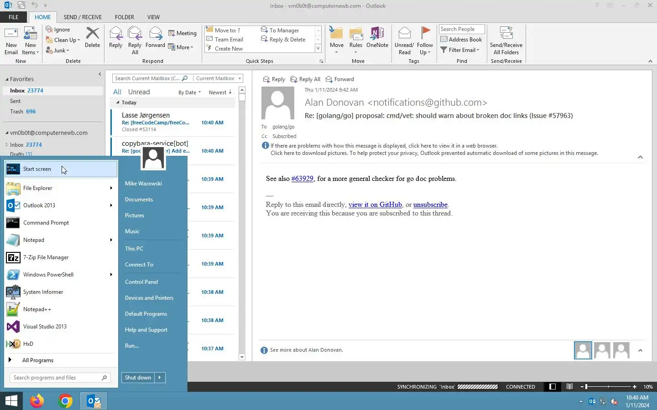This screenshot has width=657, height=410.
Task: Follow the view it on GitHub link
Action: (375, 205)
